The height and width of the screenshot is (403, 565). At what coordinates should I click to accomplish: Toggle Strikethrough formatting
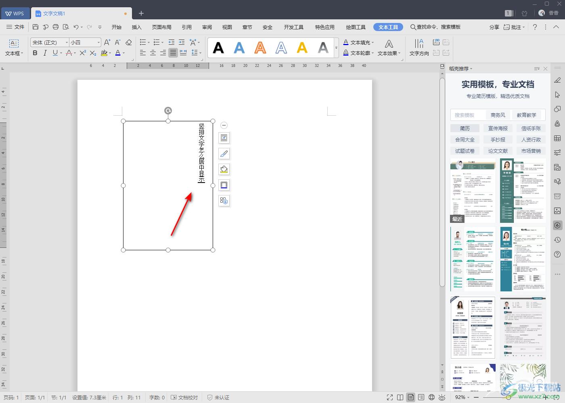click(69, 53)
